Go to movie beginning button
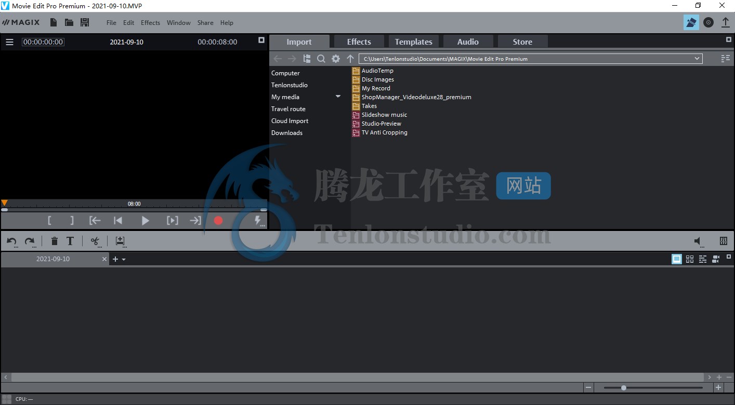The width and height of the screenshot is (735, 405). pos(118,221)
